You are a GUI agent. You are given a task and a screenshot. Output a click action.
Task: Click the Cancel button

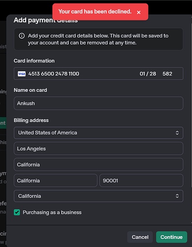pyautogui.click(x=140, y=237)
